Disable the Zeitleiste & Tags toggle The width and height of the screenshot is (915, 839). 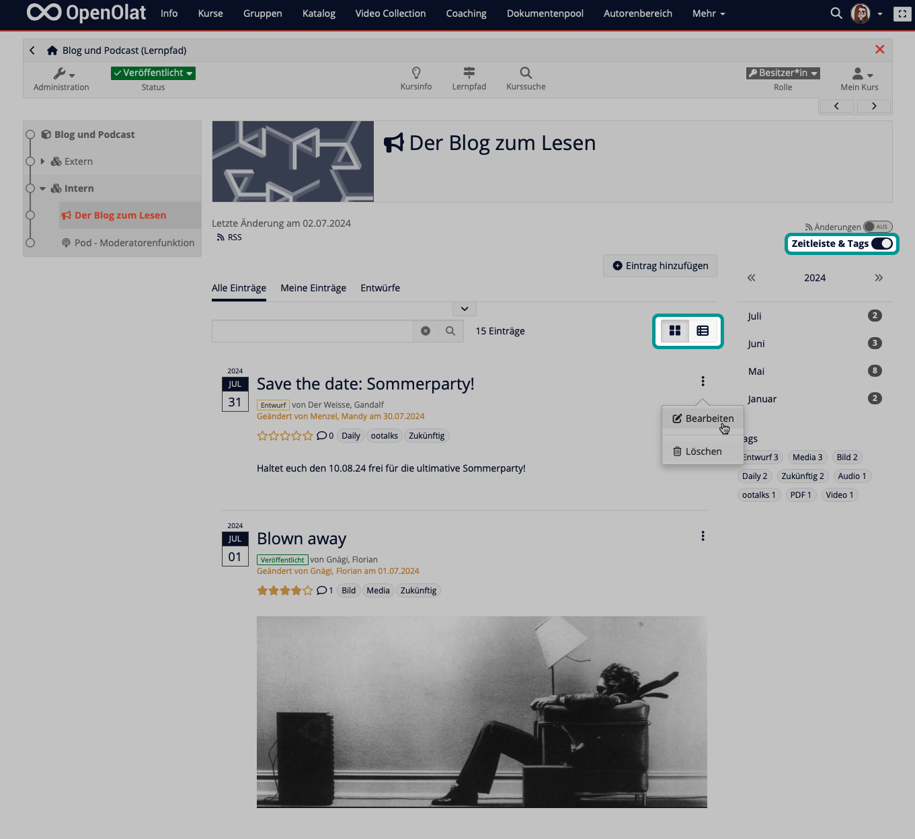click(881, 244)
